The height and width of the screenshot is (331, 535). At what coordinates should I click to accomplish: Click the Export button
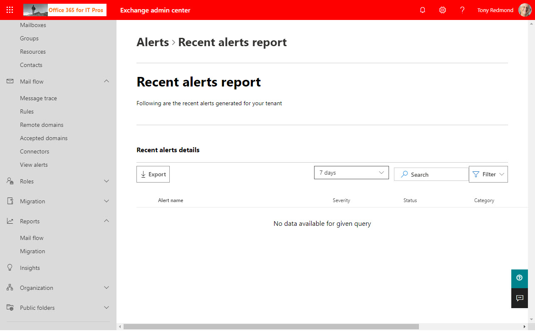click(153, 174)
